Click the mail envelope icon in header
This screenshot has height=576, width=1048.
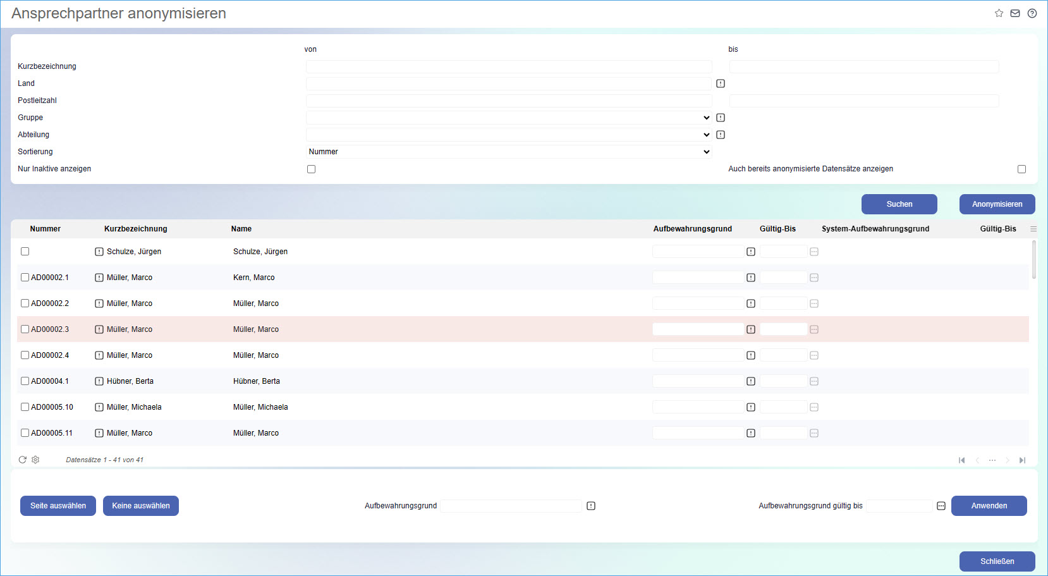[1015, 13]
